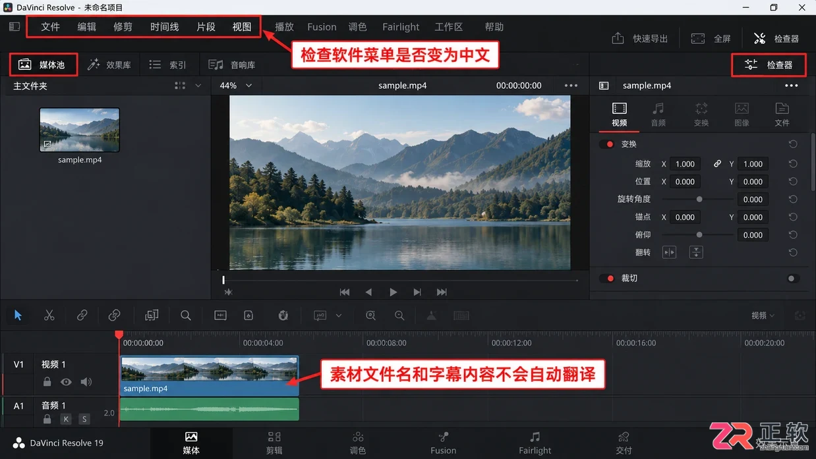
Task: Open the 视频 dropdown on timeline toolbar right
Action: (763, 315)
